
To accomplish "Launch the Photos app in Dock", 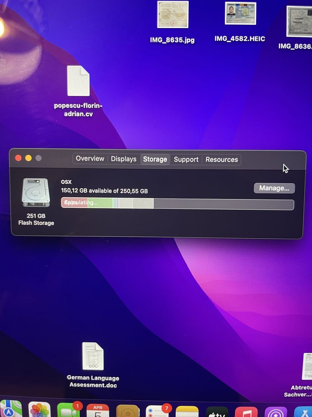I will [x=39, y=409].
